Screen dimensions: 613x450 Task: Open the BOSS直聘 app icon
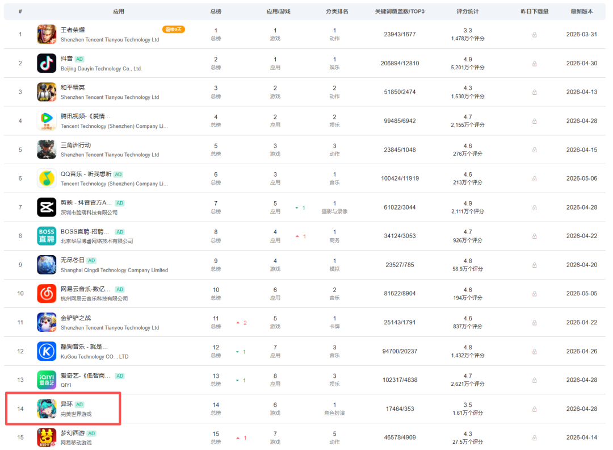coord(47,236)
